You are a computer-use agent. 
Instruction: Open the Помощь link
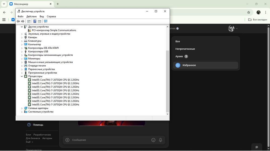pyautogui.click(x=38, y=125)
